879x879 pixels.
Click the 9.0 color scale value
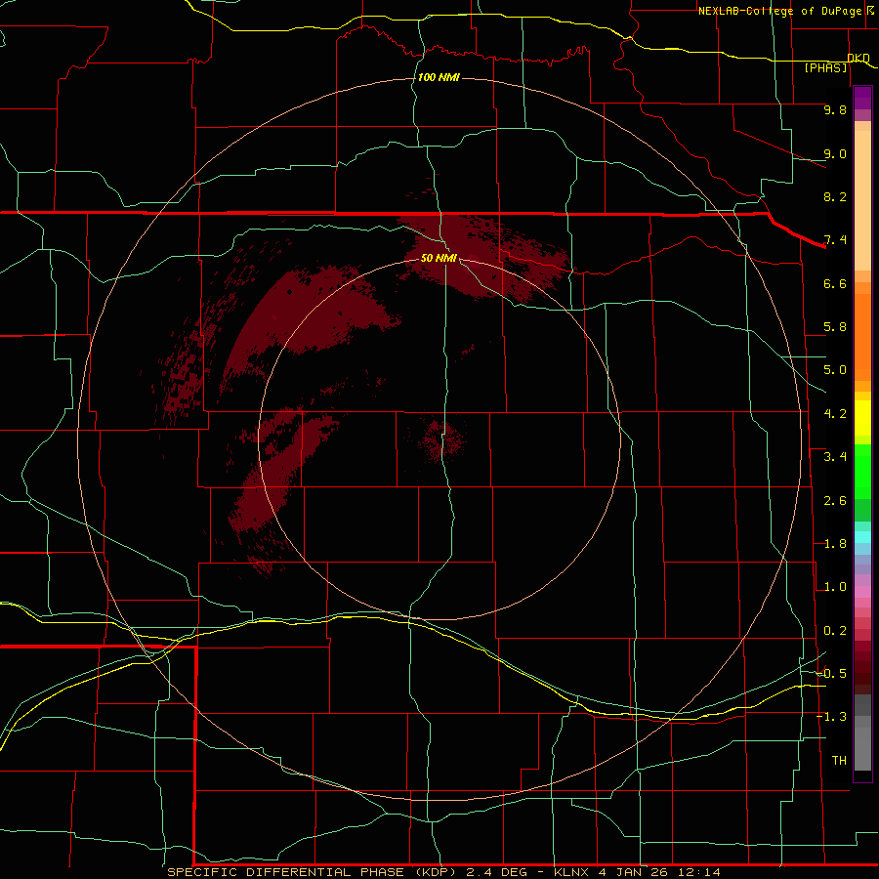(835, 153)
